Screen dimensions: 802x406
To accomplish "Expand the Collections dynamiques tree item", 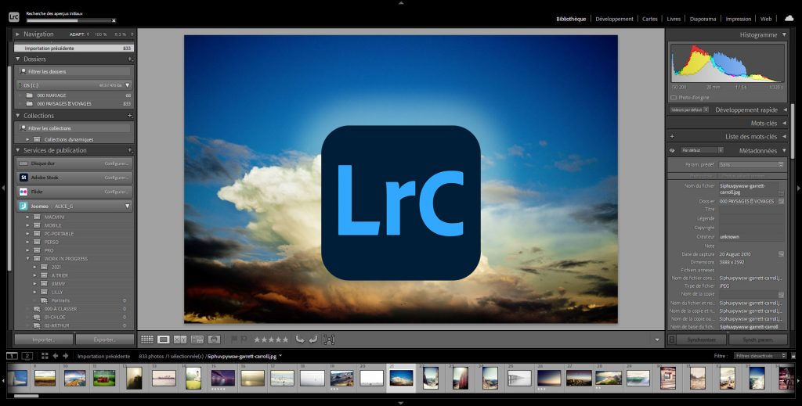I will click(27, 139).
